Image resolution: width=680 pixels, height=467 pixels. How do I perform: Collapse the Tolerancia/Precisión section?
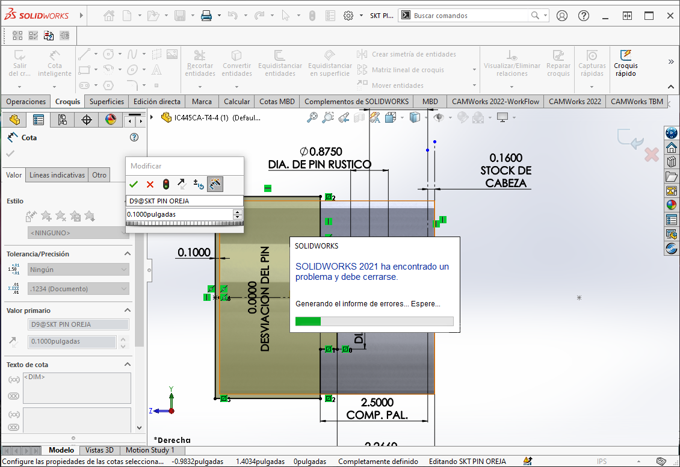128,254
